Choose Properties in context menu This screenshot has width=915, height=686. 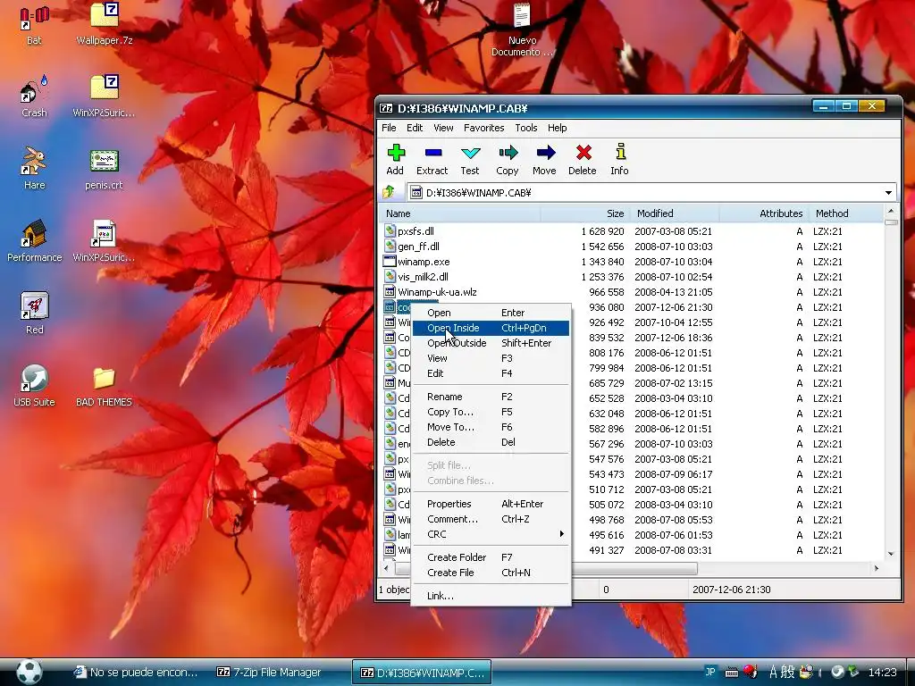click(491, 504)
